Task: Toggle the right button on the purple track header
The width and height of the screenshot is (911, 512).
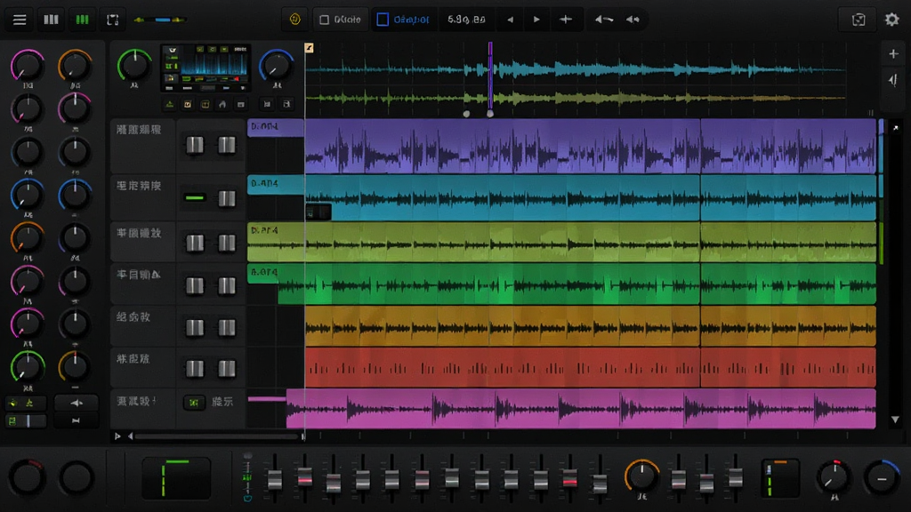Action: 227,145
